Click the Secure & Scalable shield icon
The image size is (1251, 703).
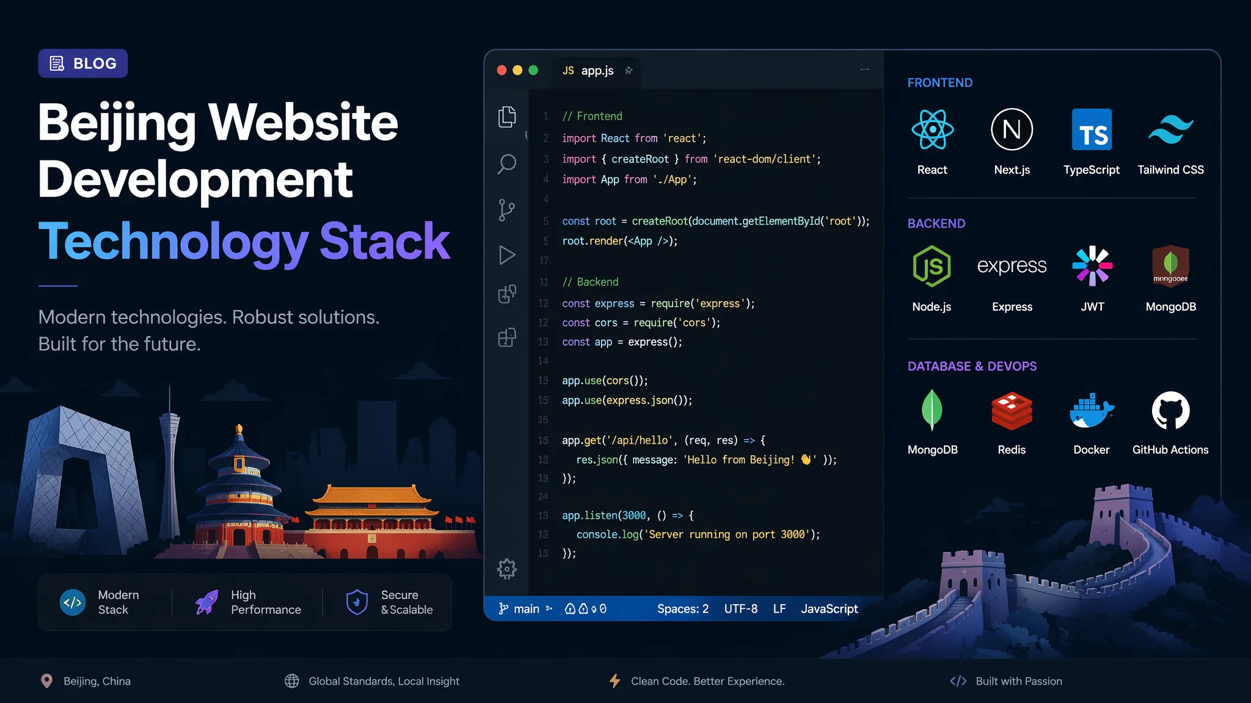(x=357, y=602)
